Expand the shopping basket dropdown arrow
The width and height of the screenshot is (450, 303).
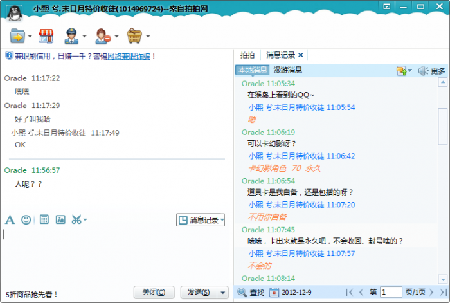(148, 36)
